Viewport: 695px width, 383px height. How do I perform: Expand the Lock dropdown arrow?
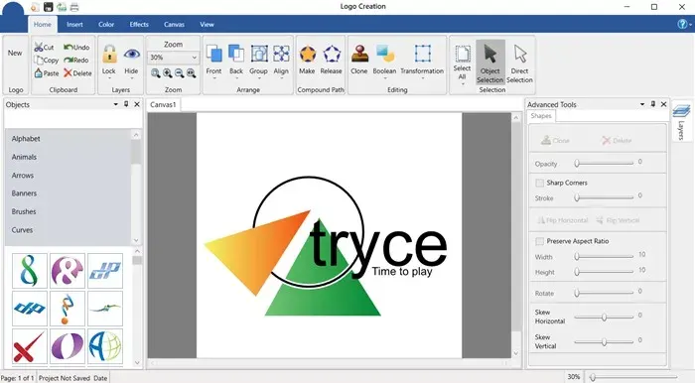click(x=109, y=78)
